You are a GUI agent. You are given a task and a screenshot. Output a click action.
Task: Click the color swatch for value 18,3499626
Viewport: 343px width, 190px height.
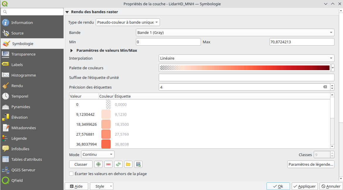(106, 124)
